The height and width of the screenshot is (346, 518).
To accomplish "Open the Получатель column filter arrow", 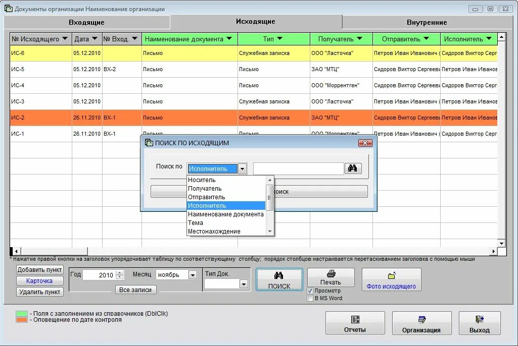I will tap(359, 39).
